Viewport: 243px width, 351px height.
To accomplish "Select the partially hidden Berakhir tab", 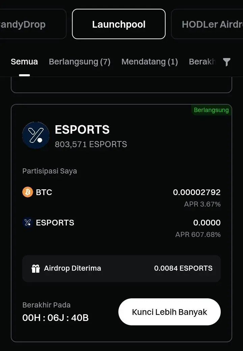I will tap(202, 61).
